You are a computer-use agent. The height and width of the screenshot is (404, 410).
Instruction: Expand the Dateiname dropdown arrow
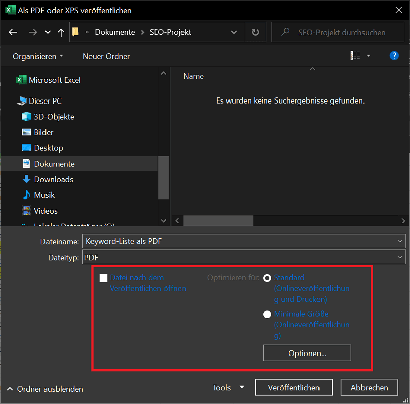pos(400,241)
